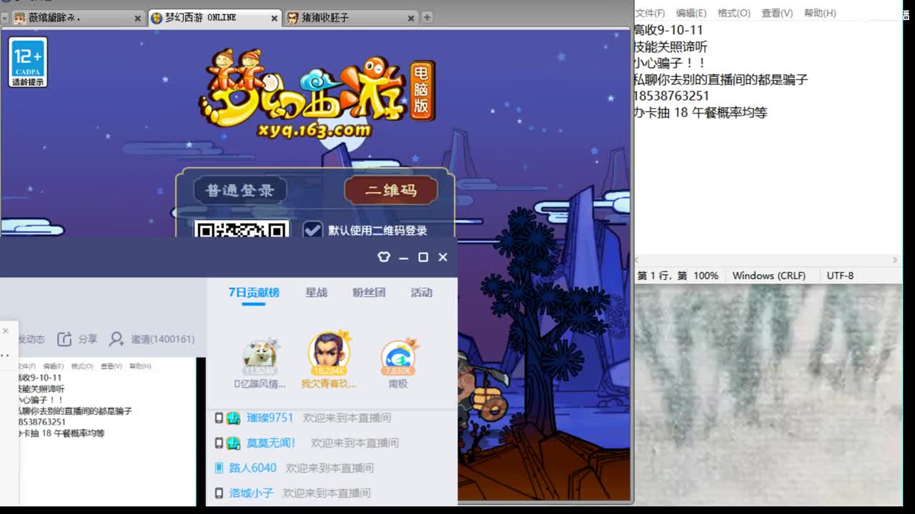
Task: Click Notepad line 办卡抽 18 午餐概率均等
Action: pos(701,112)
